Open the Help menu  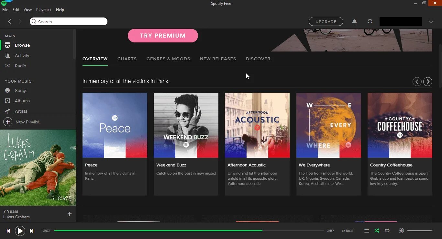(x=60, y=10)
